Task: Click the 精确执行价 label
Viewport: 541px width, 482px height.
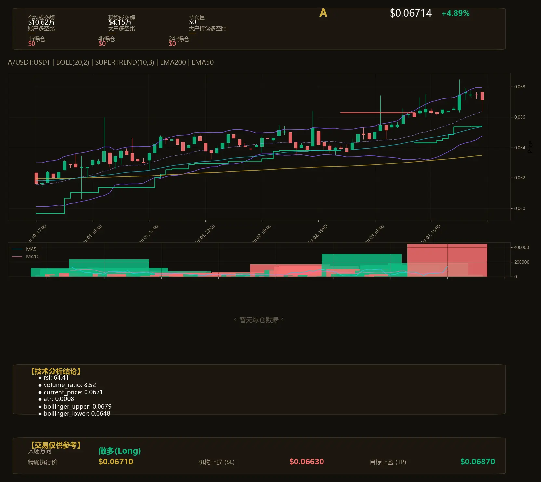Action: point(43,462)
